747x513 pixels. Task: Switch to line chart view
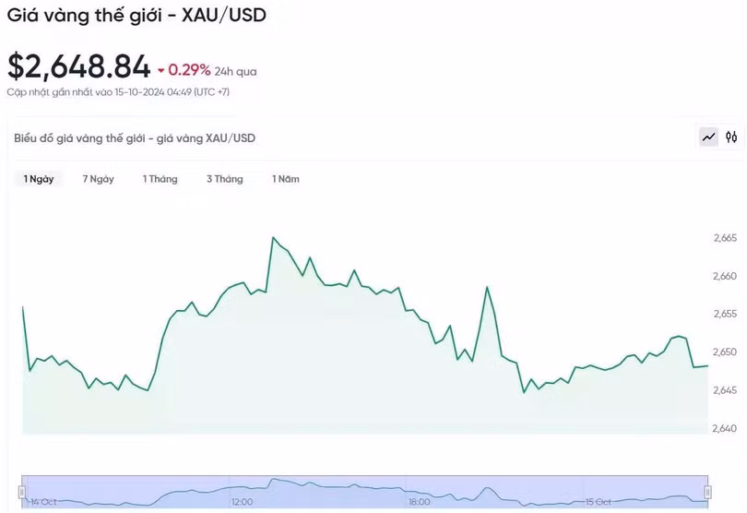(x=708, y=137)
